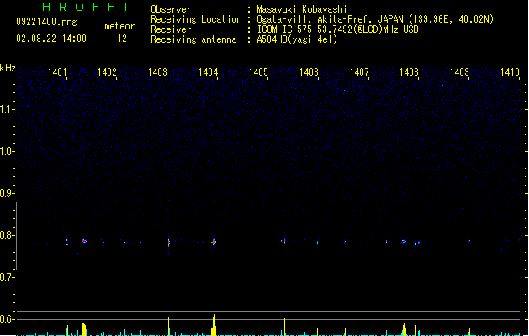The height and width of the screenshot is (336, 529).
Task: Click the meteor count value 12
Action: (x=122, y=39)
